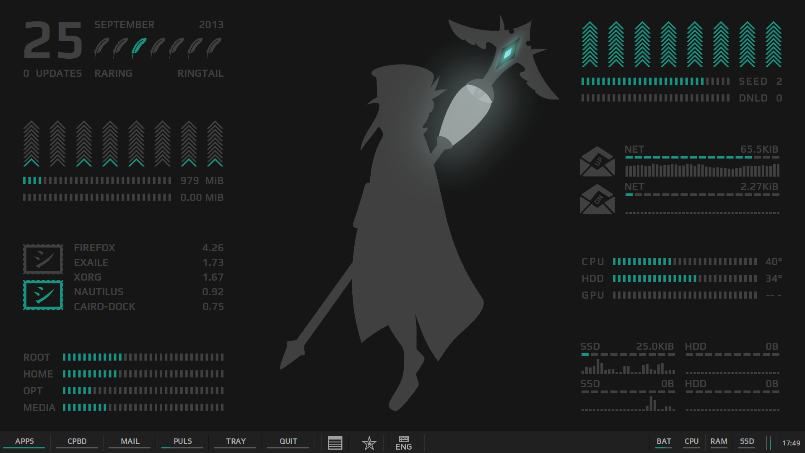
Task: Click the 0.75 value for Cairo-Dock
Action: pos(213,307)
